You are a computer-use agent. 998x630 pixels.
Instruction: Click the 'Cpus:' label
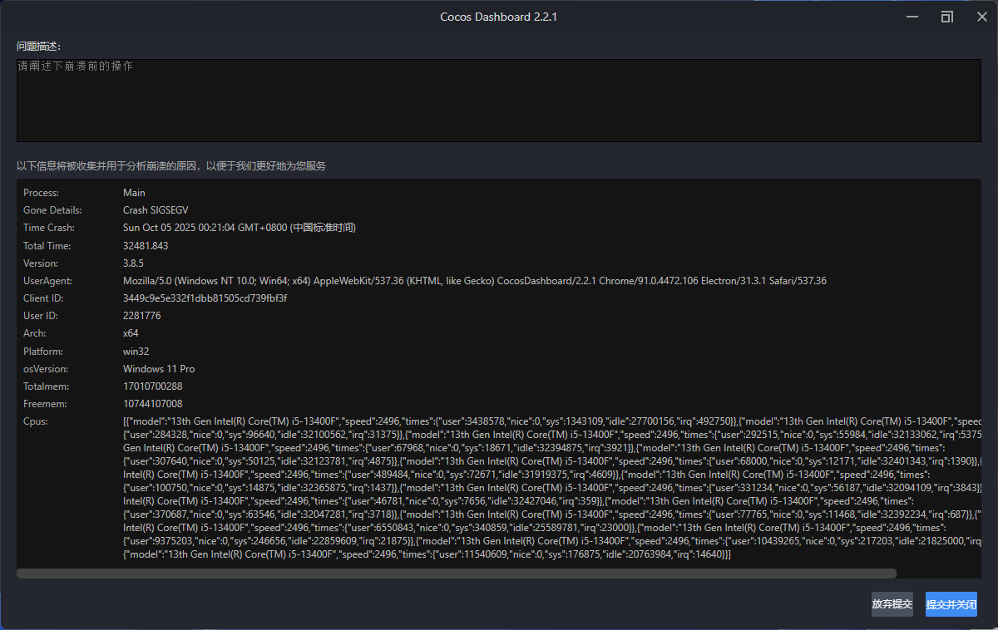click(35, 421)
